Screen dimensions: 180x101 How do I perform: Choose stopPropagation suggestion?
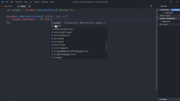tap(64, 54)
